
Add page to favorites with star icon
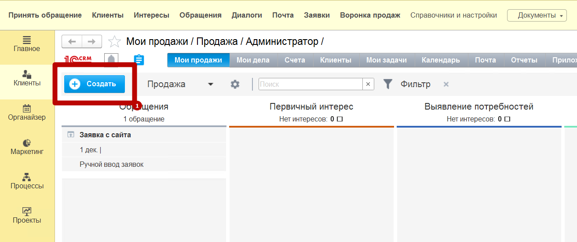(x=114, y=42)
